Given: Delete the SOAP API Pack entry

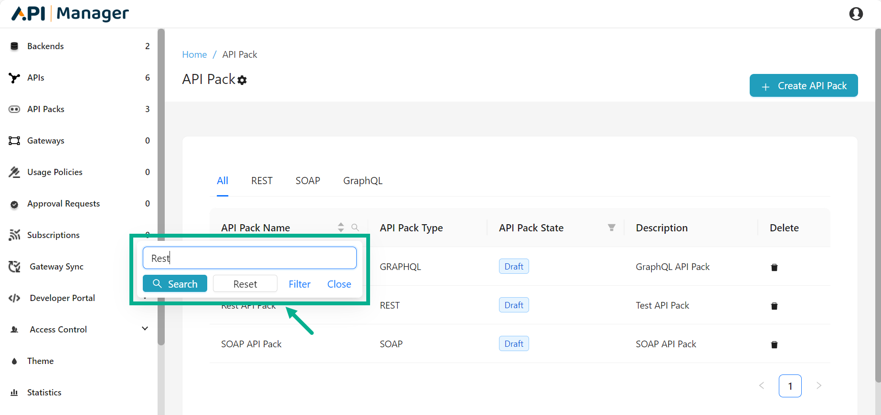Looking at the screenshot, I should pos(774,344).
